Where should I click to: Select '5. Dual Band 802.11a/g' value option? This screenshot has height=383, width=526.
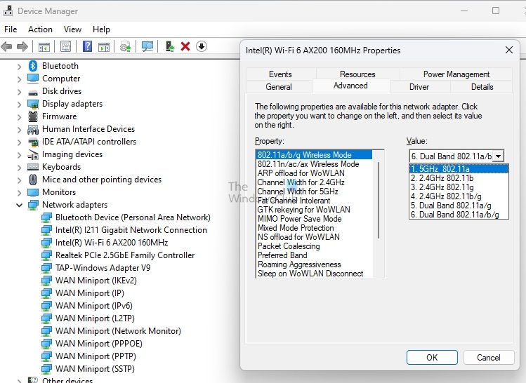point(459,206)
